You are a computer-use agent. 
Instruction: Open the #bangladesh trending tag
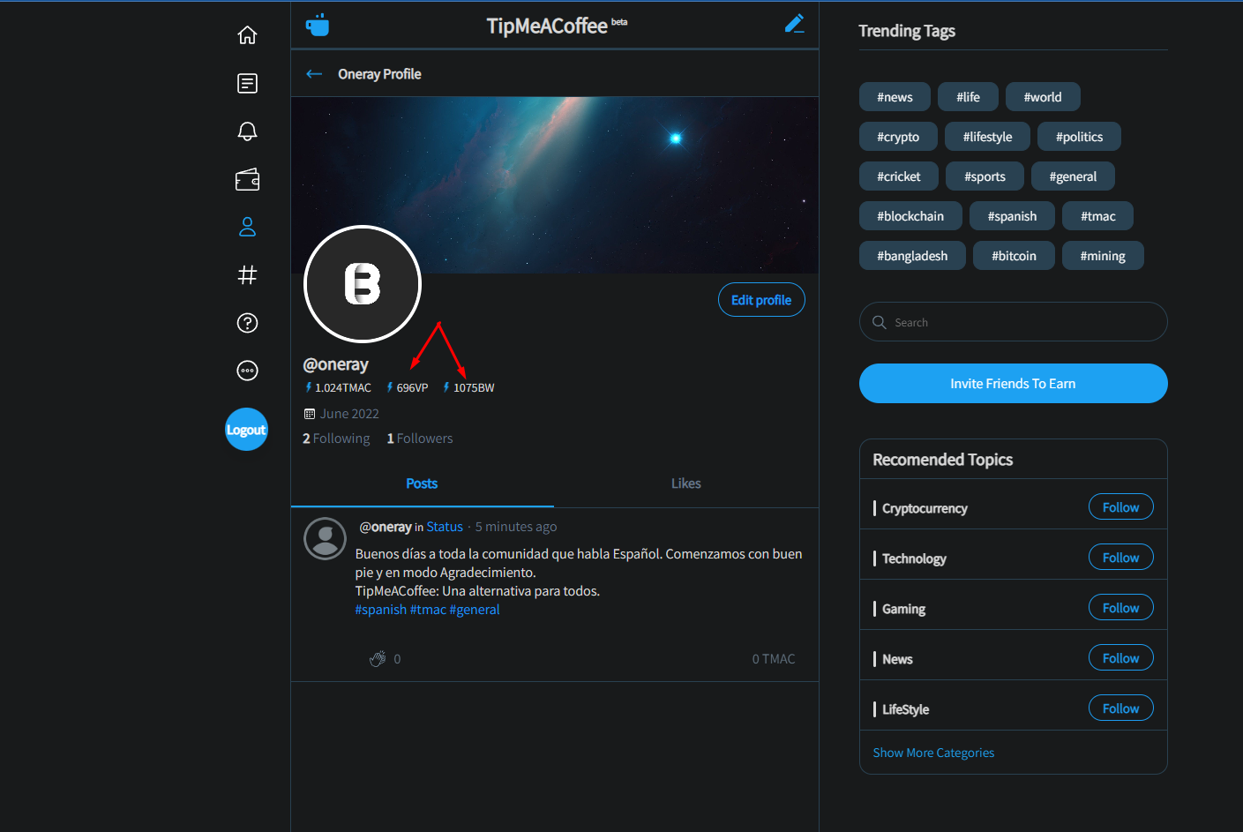tap(912, 256)
